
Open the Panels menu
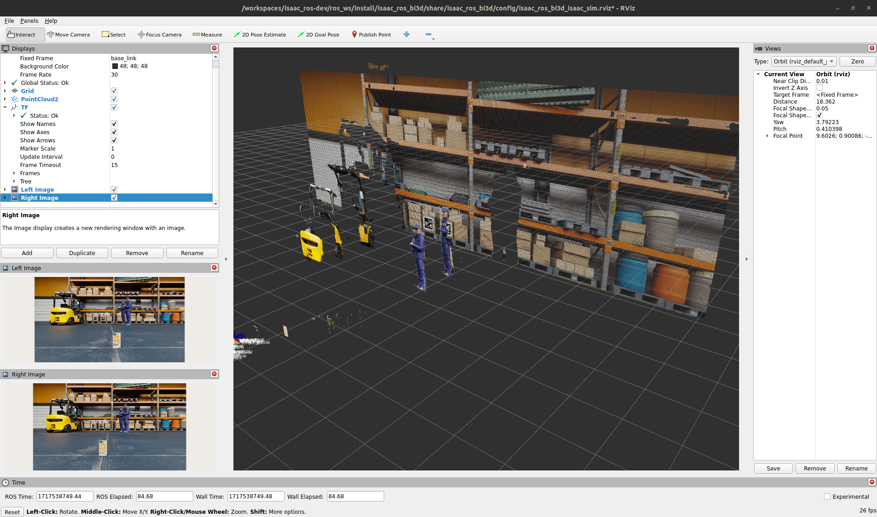29,21
